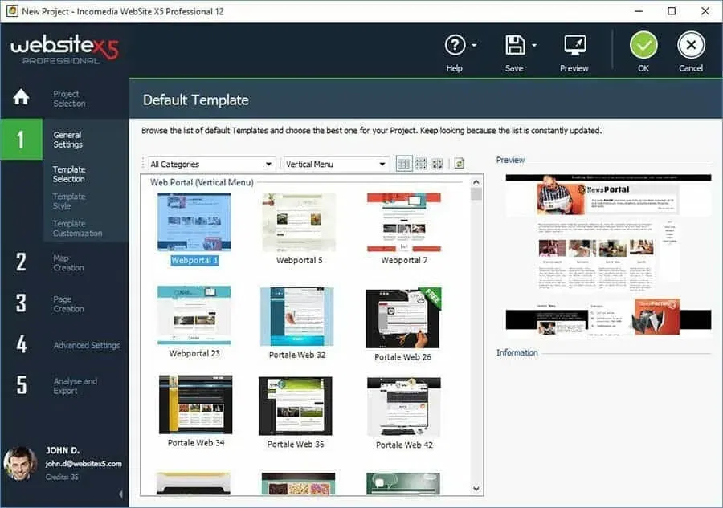Confirm with the green OK checkmark
This screenshot has height=508, width=723.
click(643, 45)
